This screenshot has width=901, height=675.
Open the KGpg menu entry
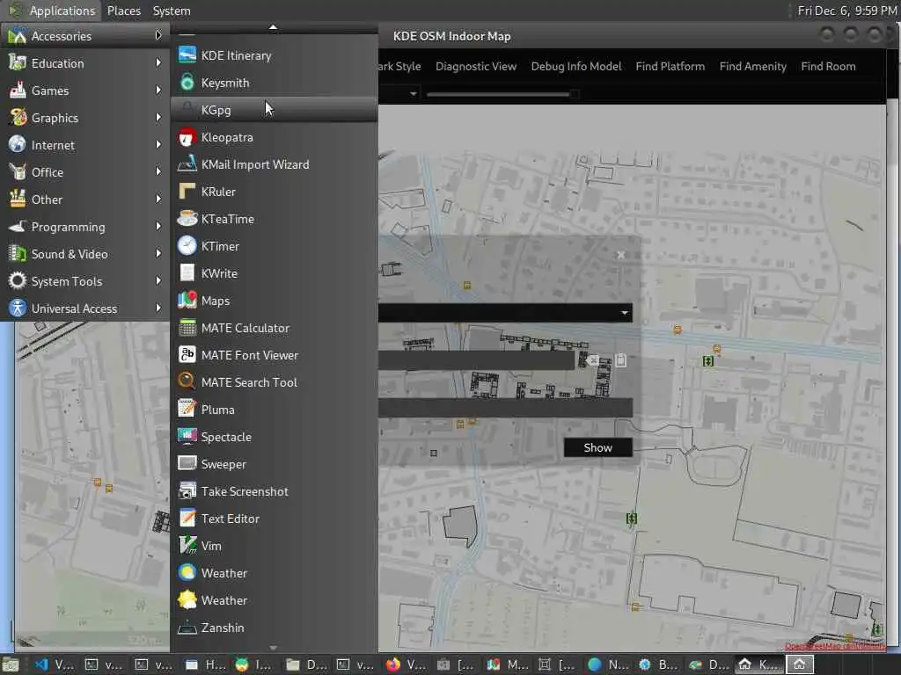coord(275,110)
